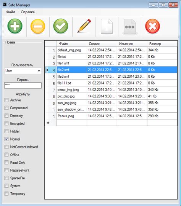Check the Encrypted attribute checkbox

(6, 123)
